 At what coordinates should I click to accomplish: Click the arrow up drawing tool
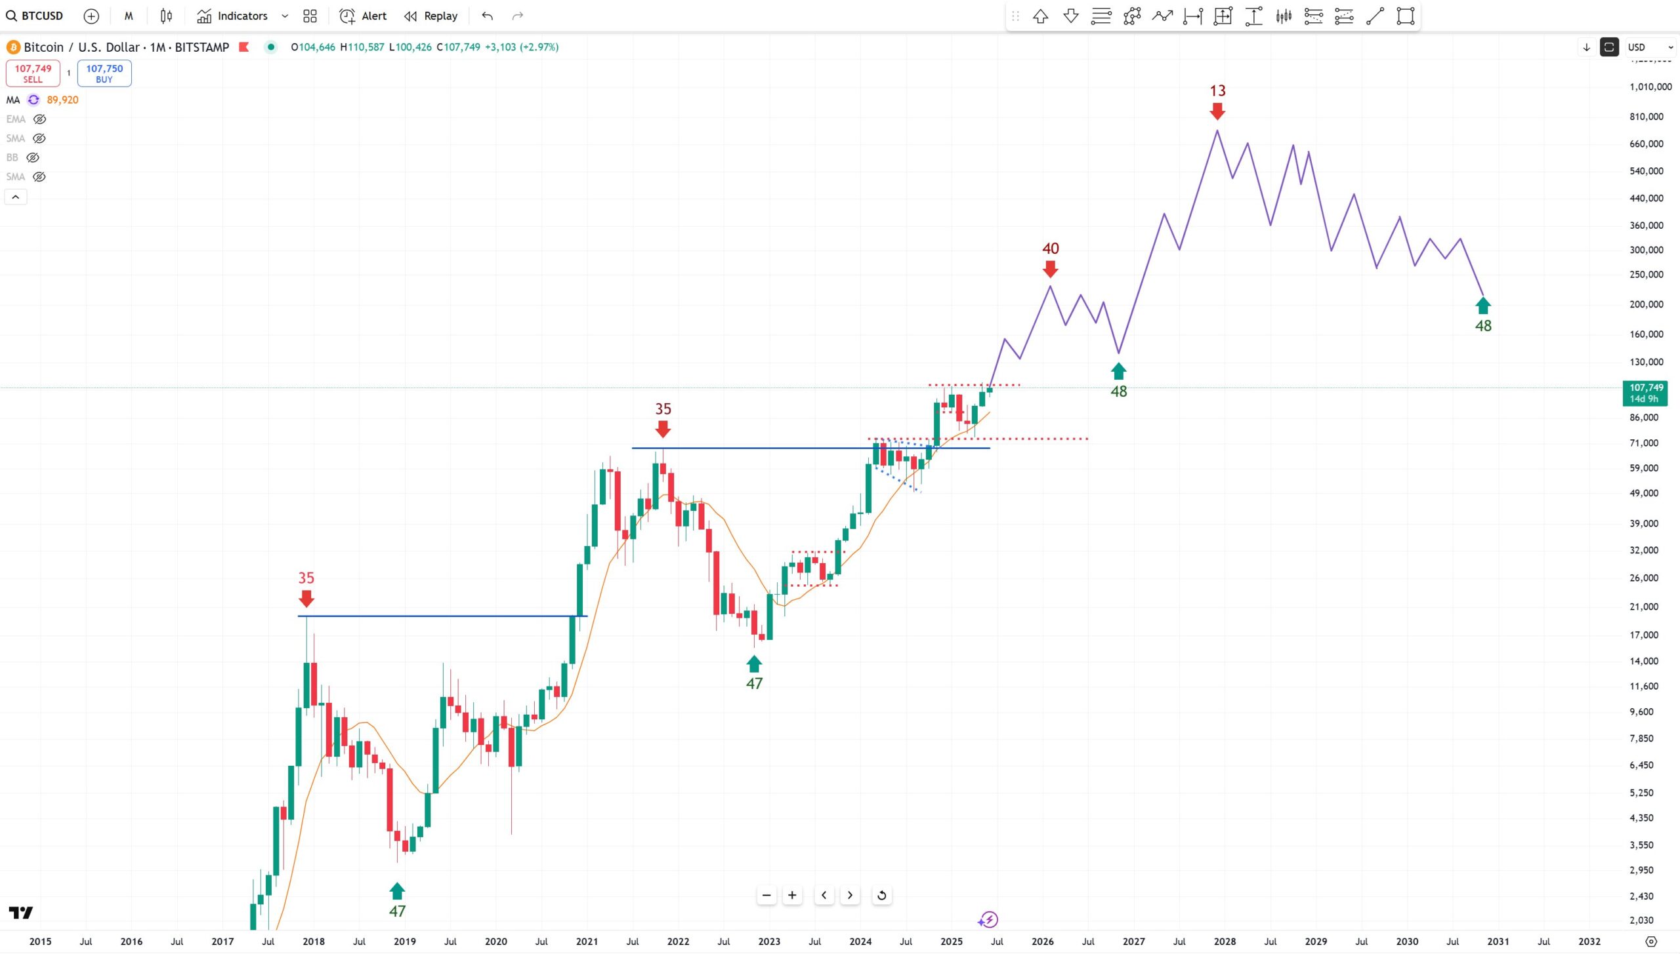[x=1040, y=16]
